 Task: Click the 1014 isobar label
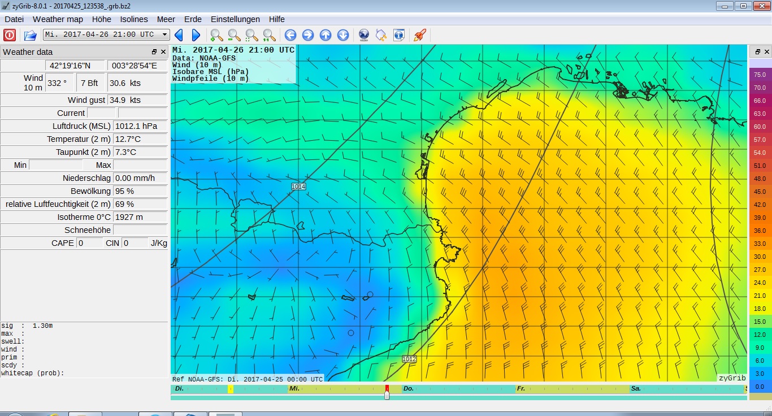click(x=298, y=187)
